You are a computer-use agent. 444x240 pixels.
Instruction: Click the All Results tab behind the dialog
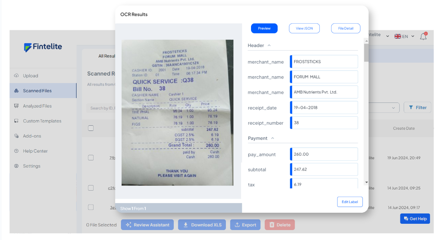click(107, 56)
